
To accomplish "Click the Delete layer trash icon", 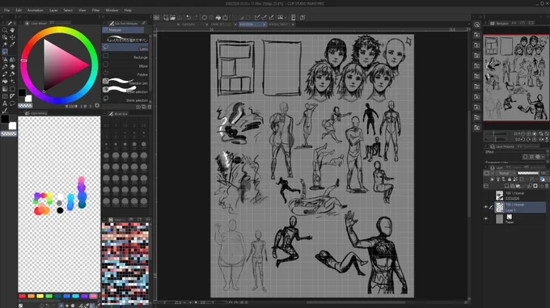I will pyautogui.click(x=547, y=186).
